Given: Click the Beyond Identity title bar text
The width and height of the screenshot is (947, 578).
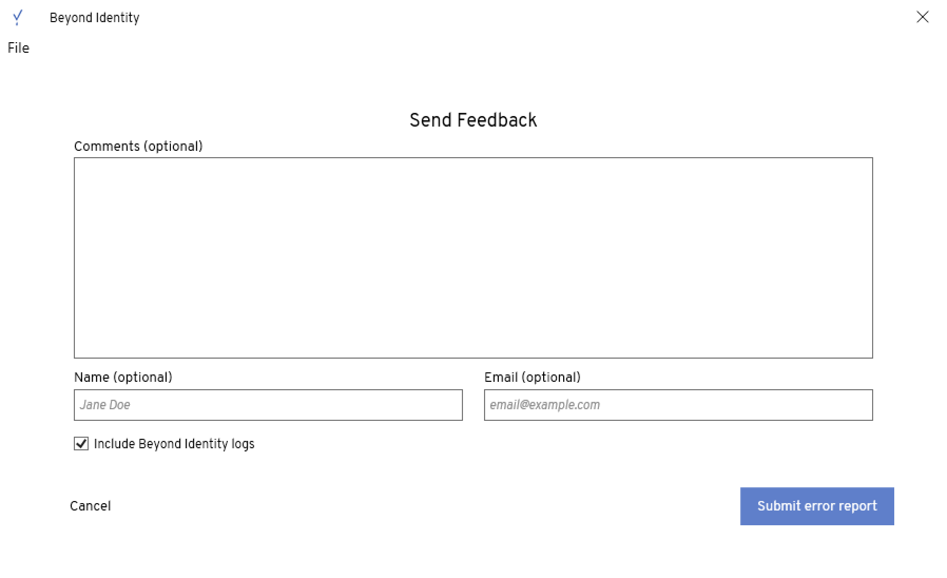Looking at the screenshot, I should 95,17.
